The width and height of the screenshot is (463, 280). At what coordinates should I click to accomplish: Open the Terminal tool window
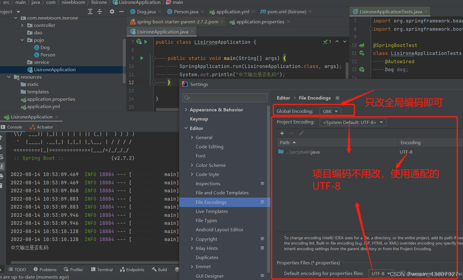click(x=102, y=270)
